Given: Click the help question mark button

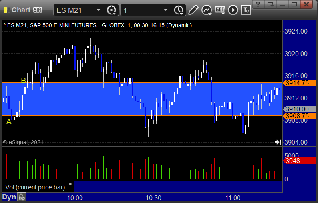Looking at the screenshot, I should coord(258,4).
